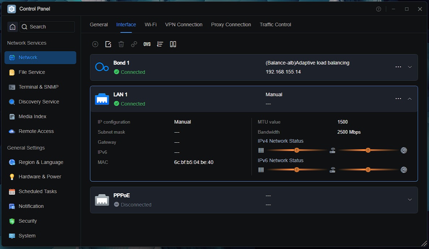Click IPv6 warning marker between router and internet

[x=368, y=170]
